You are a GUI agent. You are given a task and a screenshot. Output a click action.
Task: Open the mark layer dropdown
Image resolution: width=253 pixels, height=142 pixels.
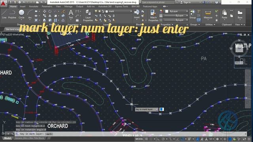(131, 11)
